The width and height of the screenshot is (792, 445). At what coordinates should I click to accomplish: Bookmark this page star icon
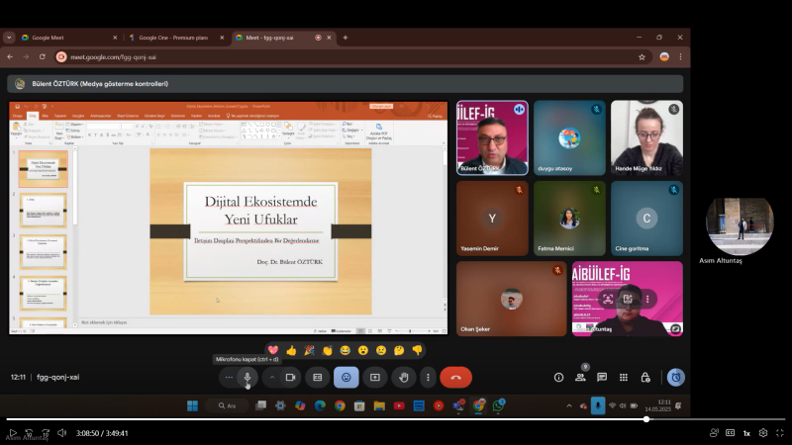(642, 57)
